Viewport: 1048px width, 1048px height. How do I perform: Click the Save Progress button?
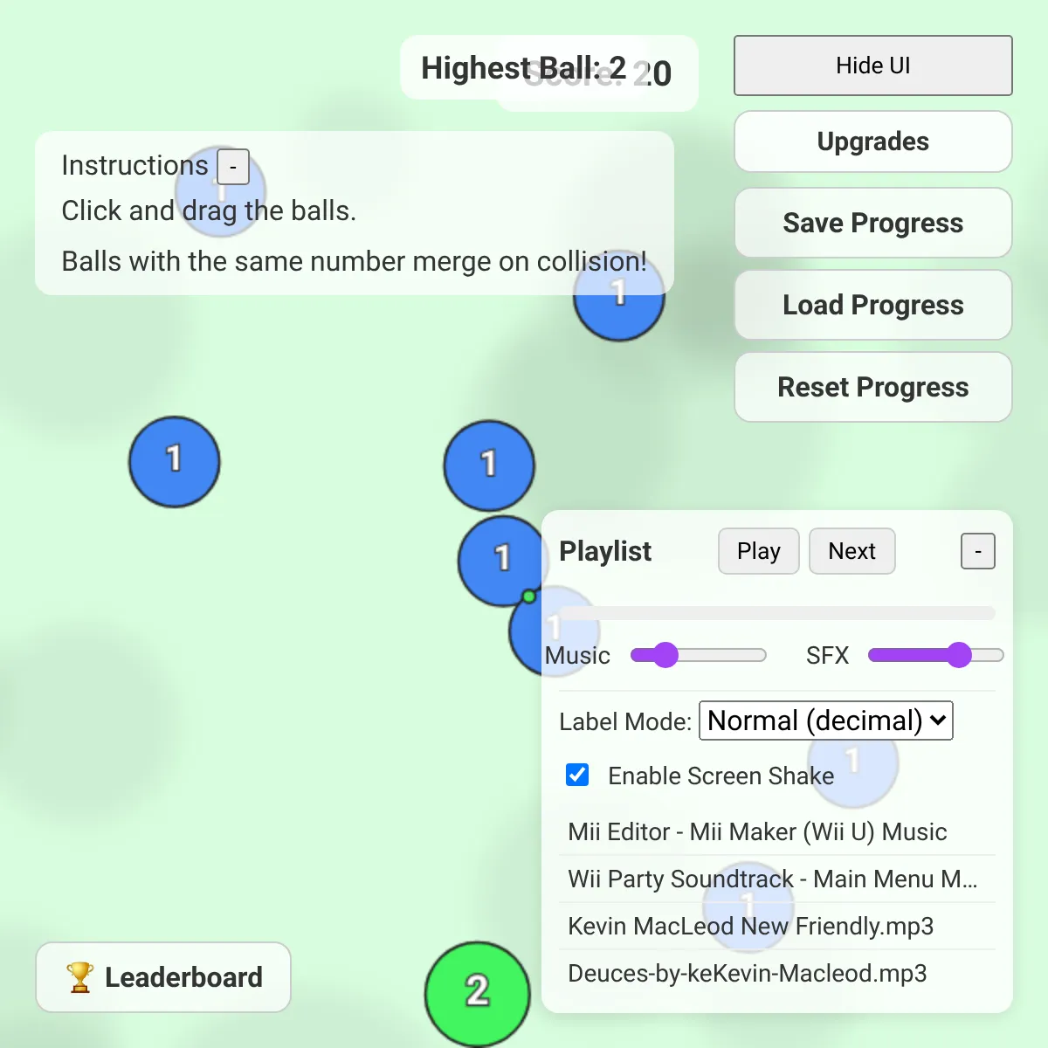pos(873,223)
